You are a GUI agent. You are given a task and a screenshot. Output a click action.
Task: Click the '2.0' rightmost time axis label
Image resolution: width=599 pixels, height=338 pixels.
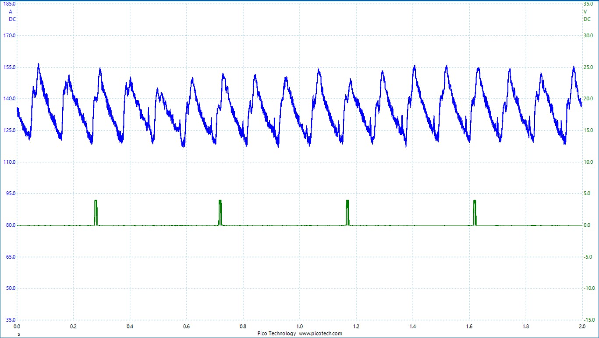point(581,326)
